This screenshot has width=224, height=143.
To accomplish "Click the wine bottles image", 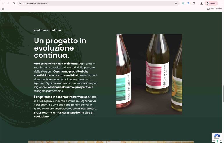I will 149,74.
